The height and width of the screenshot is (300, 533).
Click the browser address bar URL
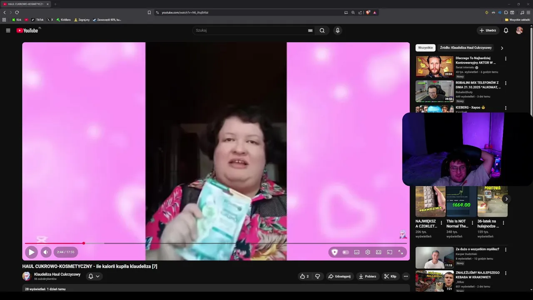click(x=185, y=12)
